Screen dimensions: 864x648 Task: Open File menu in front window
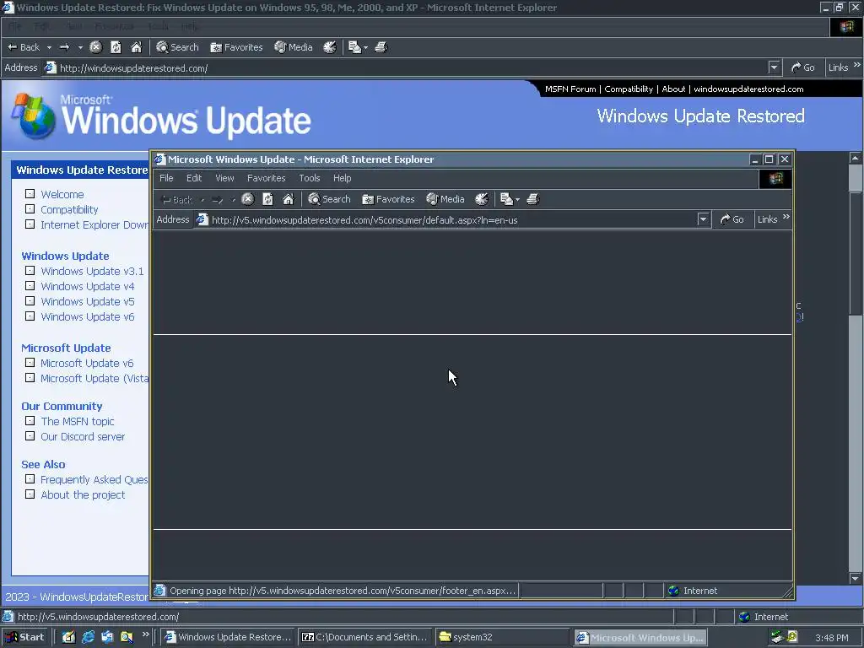166,178
